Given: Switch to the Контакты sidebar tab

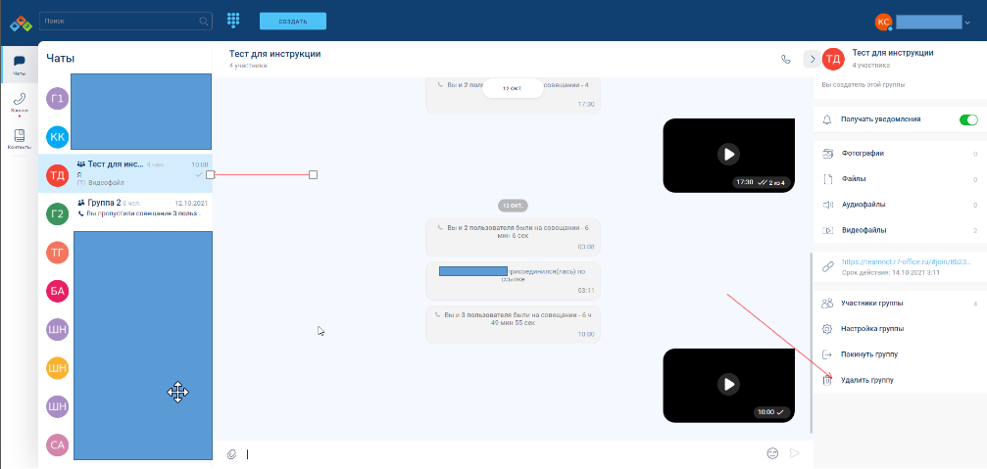Looking at the screenshot, I should 19,139.
